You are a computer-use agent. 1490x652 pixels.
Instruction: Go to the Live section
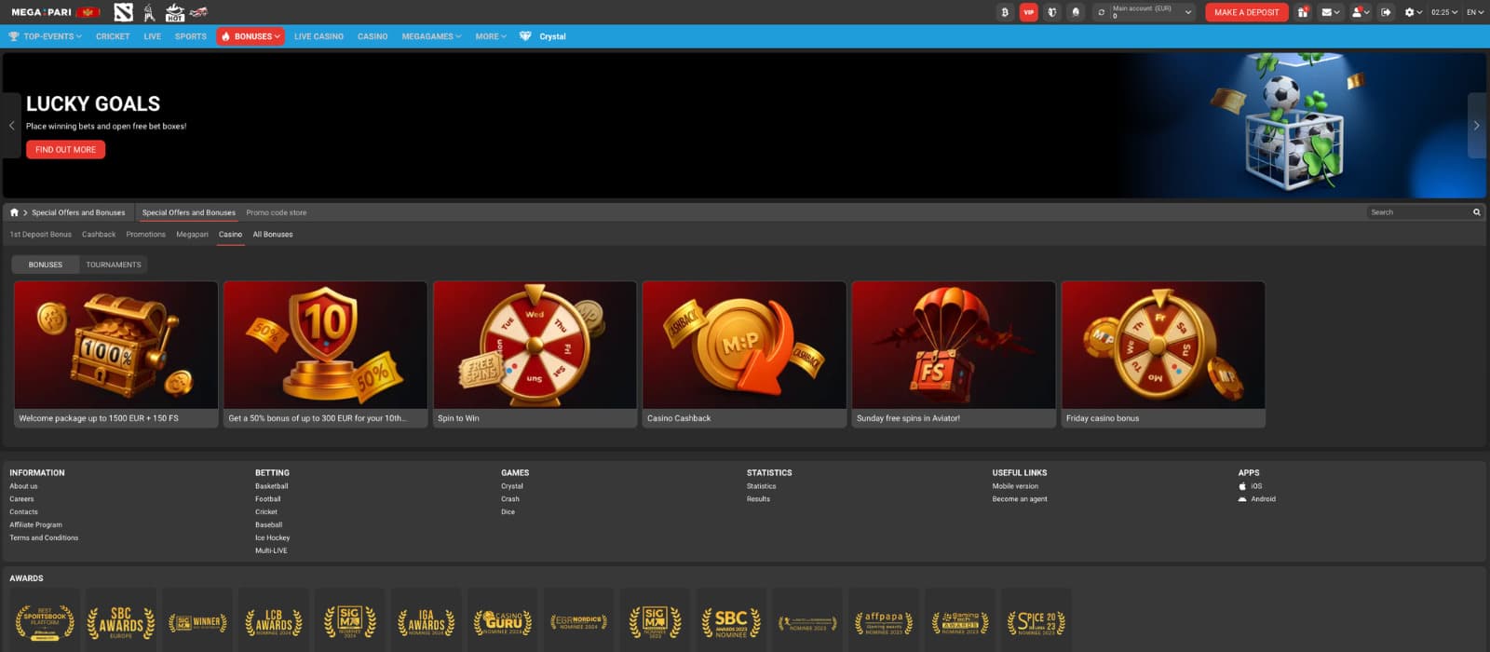[x=153, y=36]
